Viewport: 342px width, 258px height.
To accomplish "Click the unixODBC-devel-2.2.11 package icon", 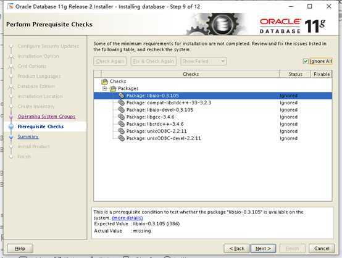I will click(x=121, y=138).
